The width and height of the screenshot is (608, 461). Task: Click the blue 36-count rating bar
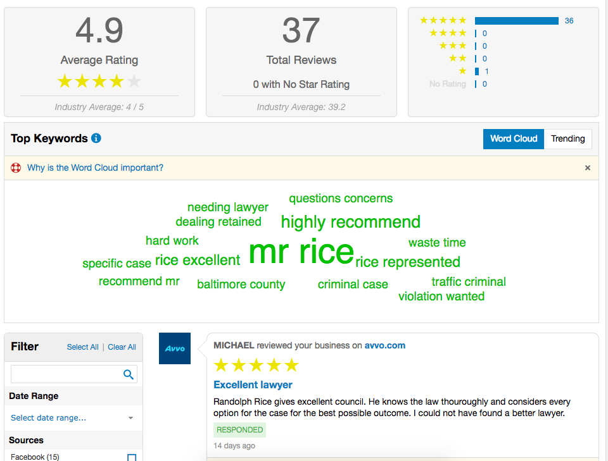point(517,21)
